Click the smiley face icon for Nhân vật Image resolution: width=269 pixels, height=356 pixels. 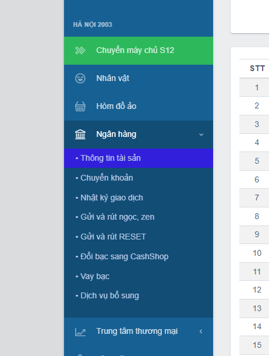tap(80, 79)
